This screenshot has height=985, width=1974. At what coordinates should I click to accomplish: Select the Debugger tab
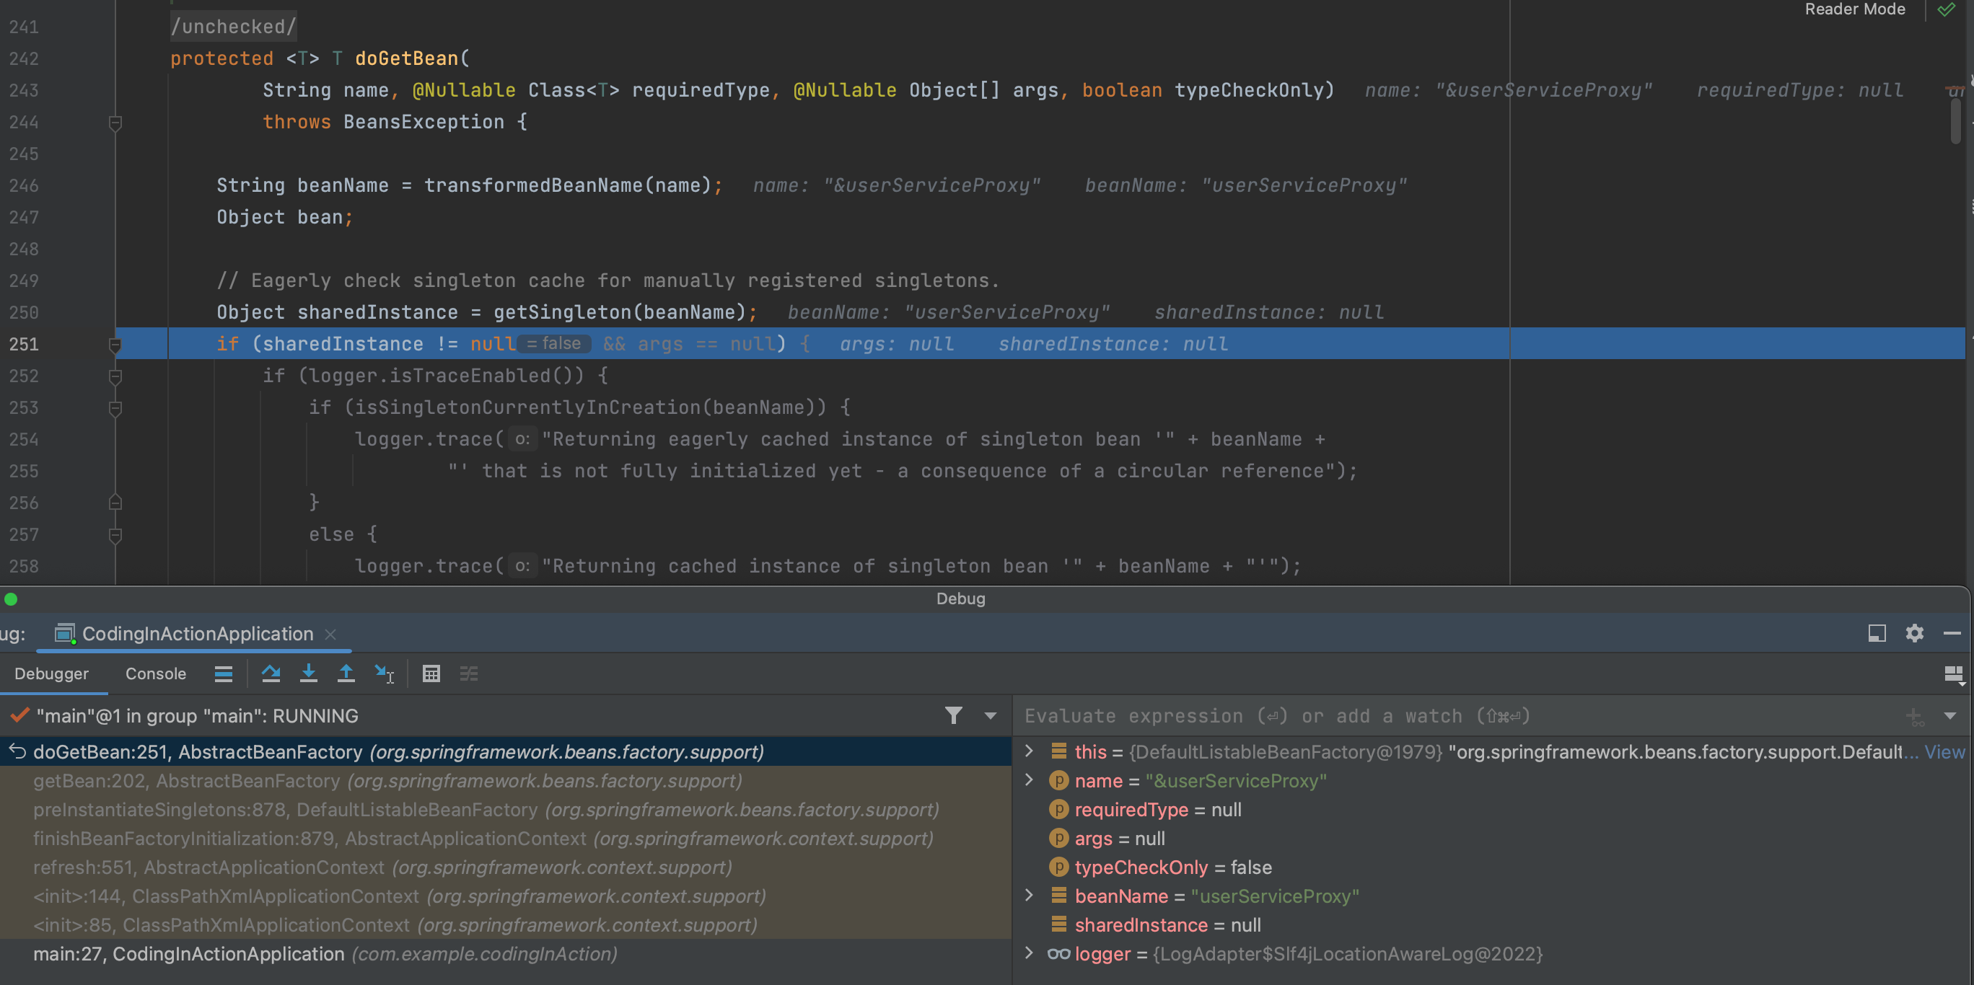tap(51, 673)
